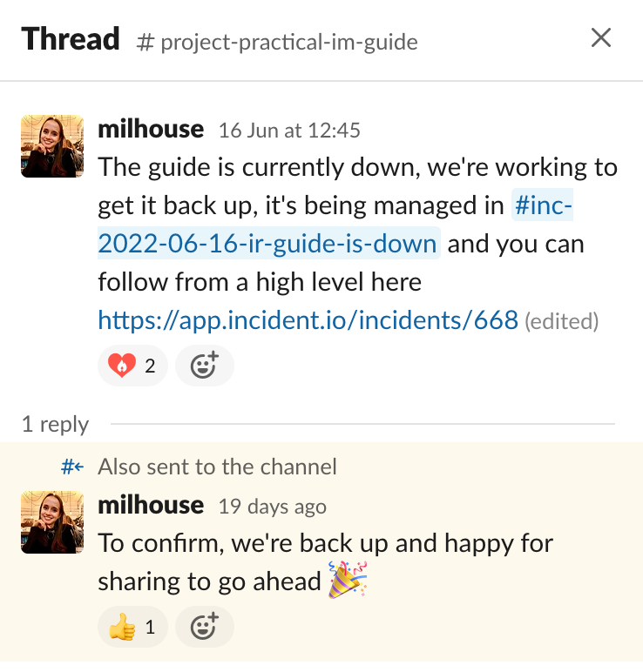The image size is (643, 672).
Task: Add a reaction to the first message
Action: [205, 366]
